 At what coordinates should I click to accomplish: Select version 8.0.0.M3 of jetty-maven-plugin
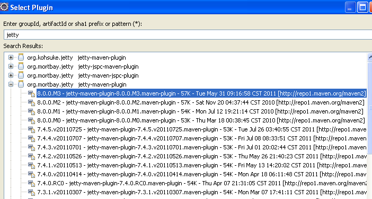pyautogui.click(x=201, y=93)
